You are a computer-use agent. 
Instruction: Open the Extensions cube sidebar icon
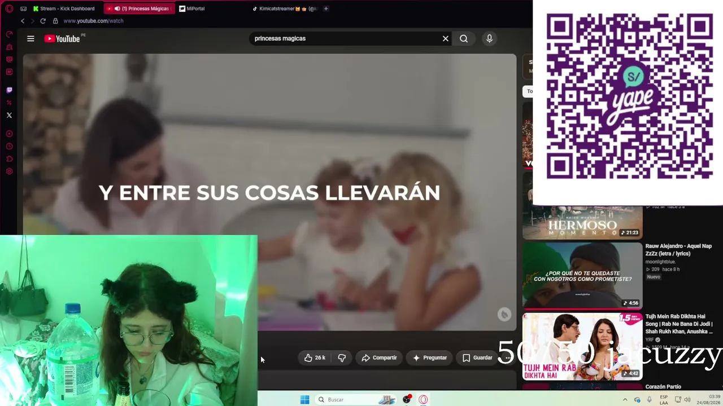click(9, 158)
